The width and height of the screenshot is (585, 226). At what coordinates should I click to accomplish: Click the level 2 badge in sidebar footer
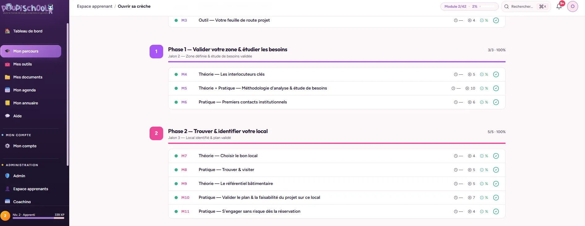(x=5, y=216)
